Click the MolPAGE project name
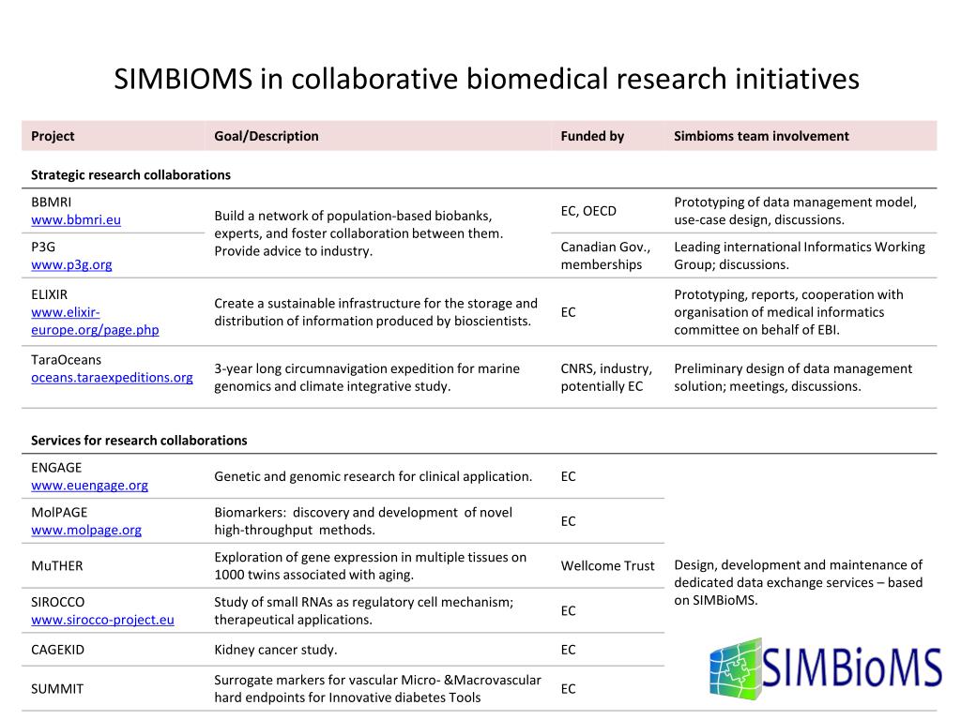 click(59, 513)
